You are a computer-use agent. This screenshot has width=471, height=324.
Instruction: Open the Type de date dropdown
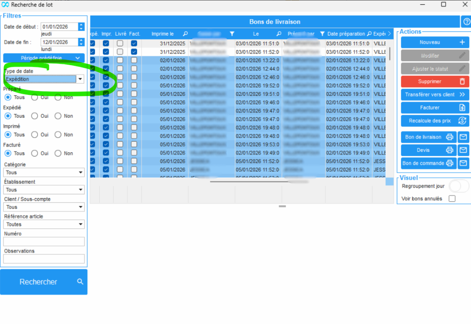[x=80, y=79]
